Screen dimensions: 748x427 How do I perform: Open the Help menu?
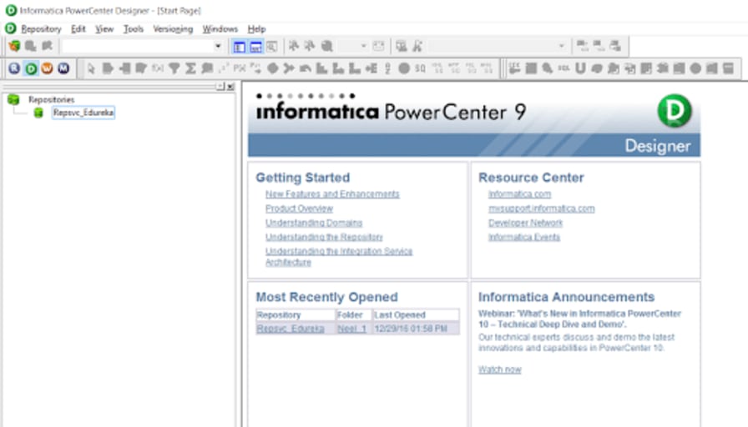tap(256, 29)
